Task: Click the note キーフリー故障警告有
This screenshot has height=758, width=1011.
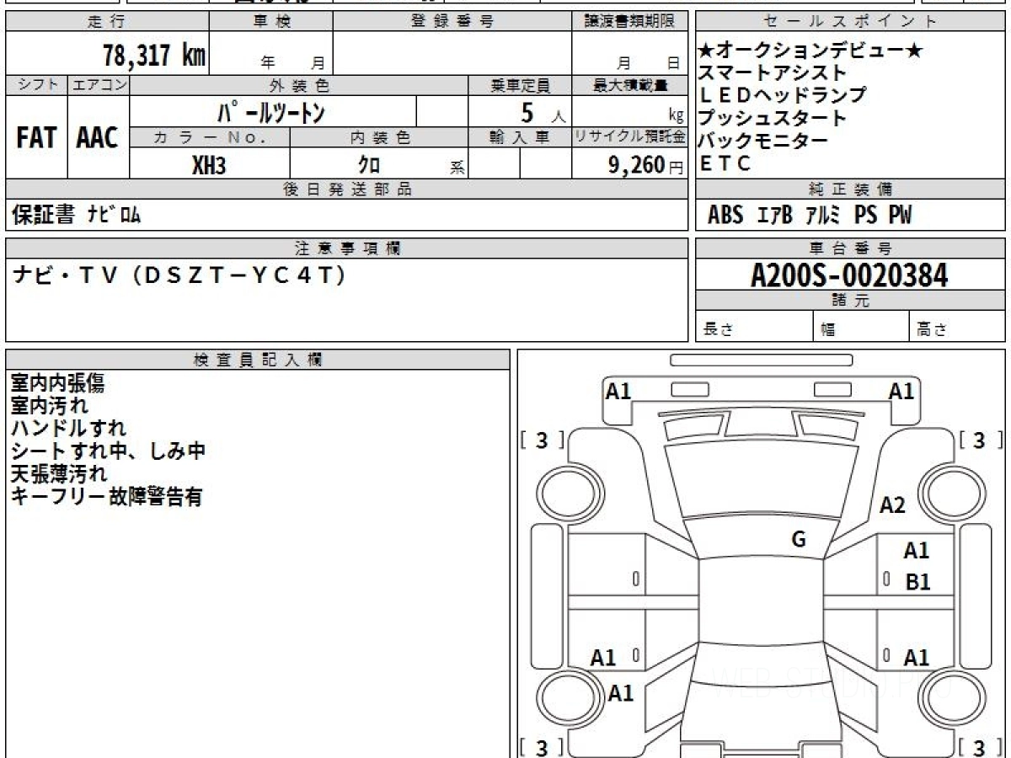Action: pos(106,496)
